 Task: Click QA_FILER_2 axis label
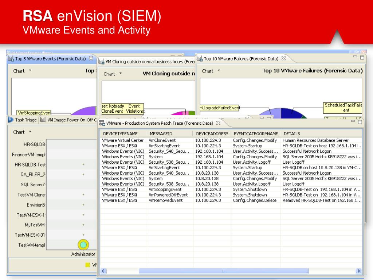pos(33,175)
